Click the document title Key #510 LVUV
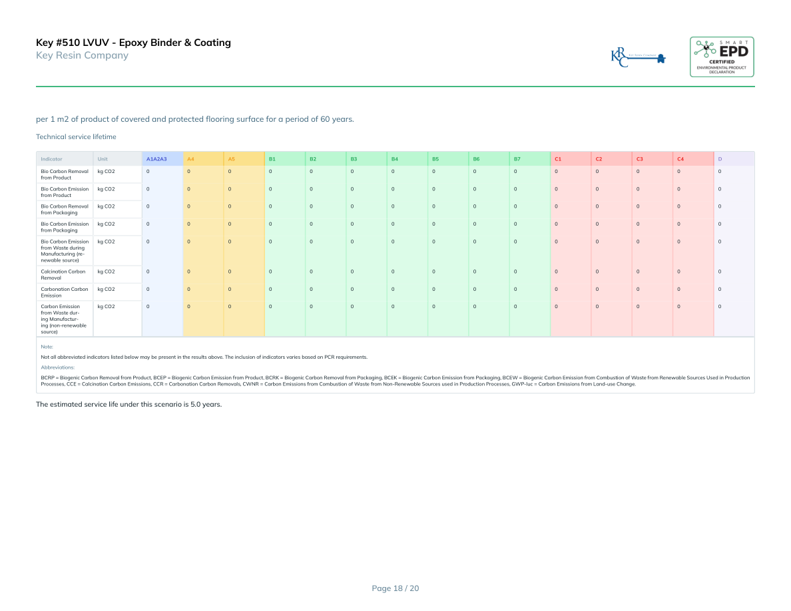 [x=133, y=43]
